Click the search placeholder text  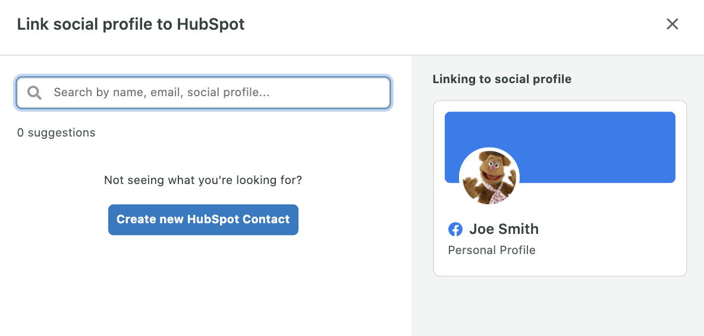pos(162,93)
